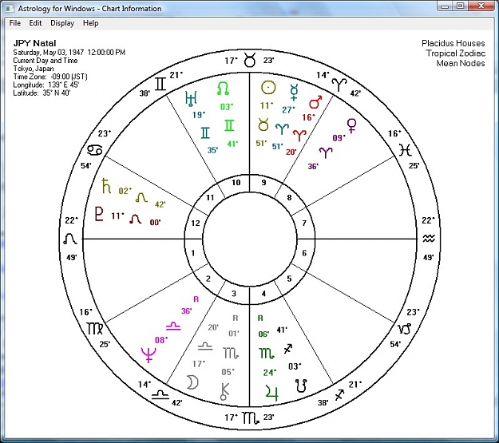Viewport: 499px width, 443px height.
Task: Click the application icon in title bar
Action: 10,8
